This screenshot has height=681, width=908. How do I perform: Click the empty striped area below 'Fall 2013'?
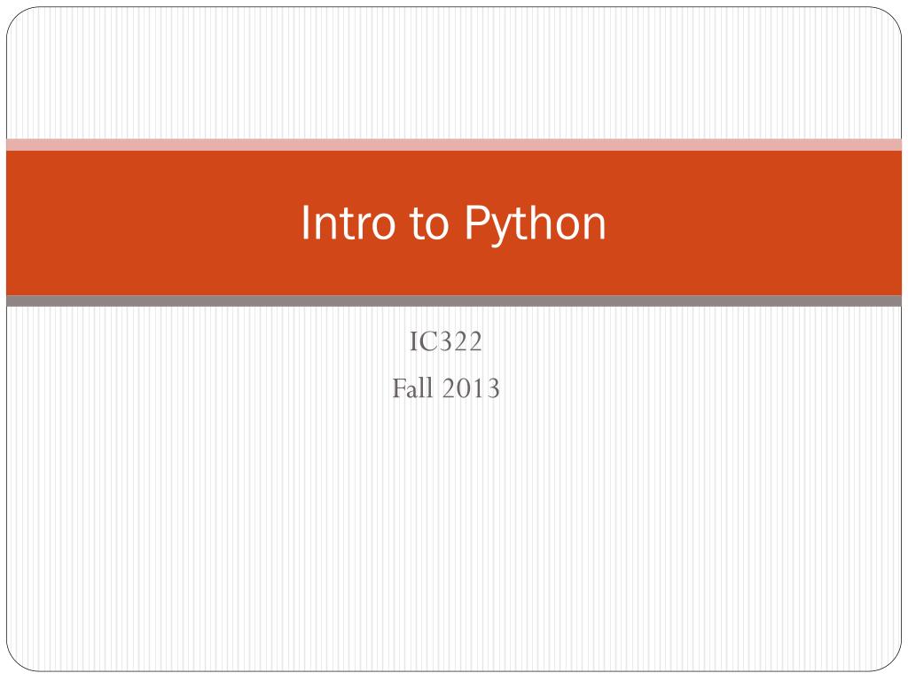454,533
